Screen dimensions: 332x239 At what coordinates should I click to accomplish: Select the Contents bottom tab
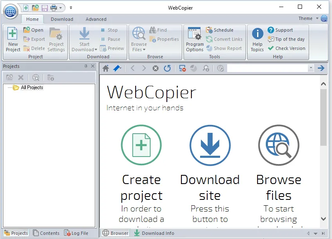coord(46,233)
